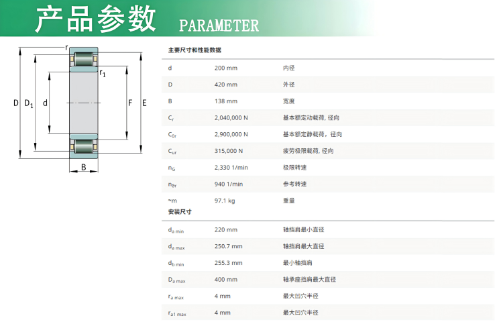The height and width of the screenshot is (328, 503).
Task: Click the 轴挡肩最小直径 description label
Action: pos(304,229)
